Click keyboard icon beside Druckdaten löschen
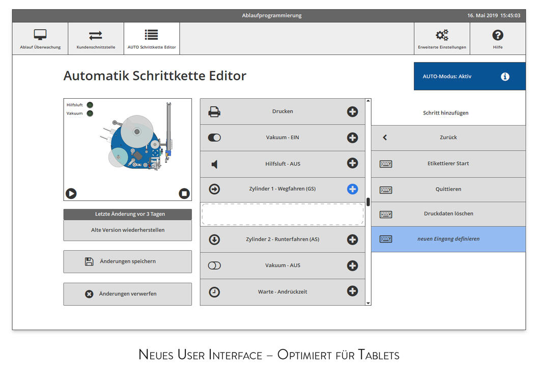 point(386,214)
